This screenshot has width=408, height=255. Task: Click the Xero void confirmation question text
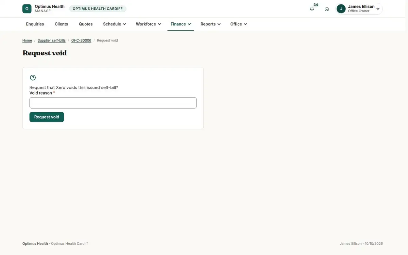(74, 87)
